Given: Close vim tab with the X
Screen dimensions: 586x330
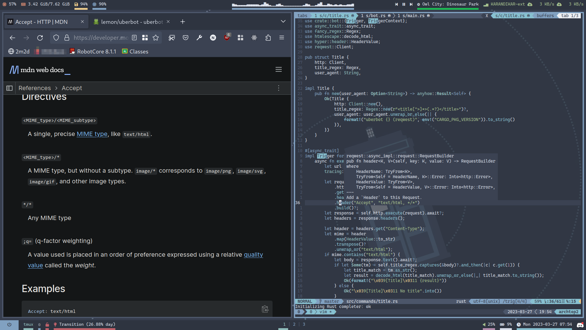Looking at the screenshot, I should pos(487,16).
